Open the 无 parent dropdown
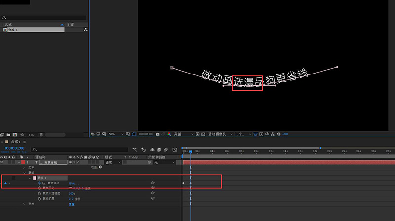Viewport: 395px width, 221px height. pos(164,162)
